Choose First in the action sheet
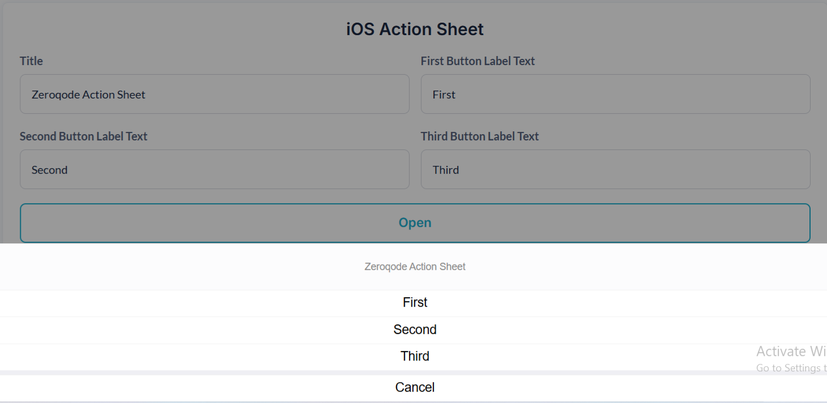The height and width of the screenshot is (403, 827). click(415, 303)
